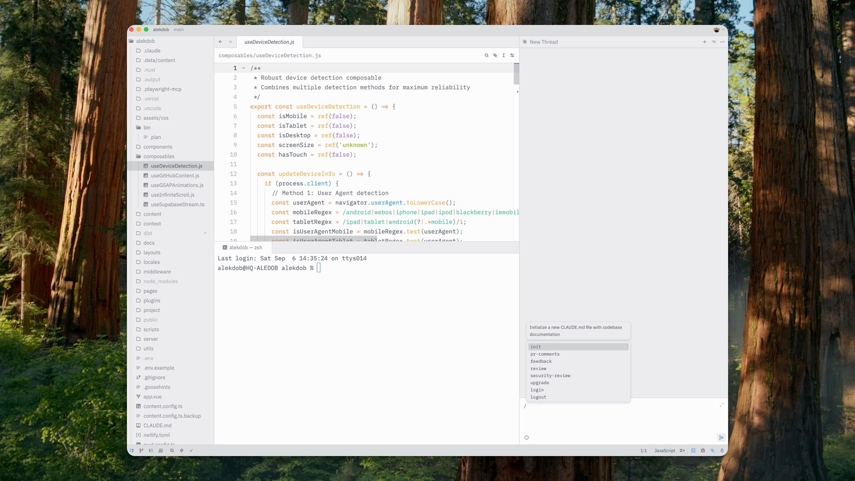Open useGitHubContent.js file

click(175, 175)
